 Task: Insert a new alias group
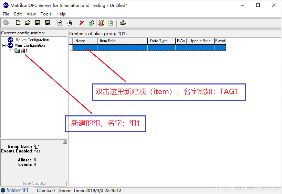91,23
